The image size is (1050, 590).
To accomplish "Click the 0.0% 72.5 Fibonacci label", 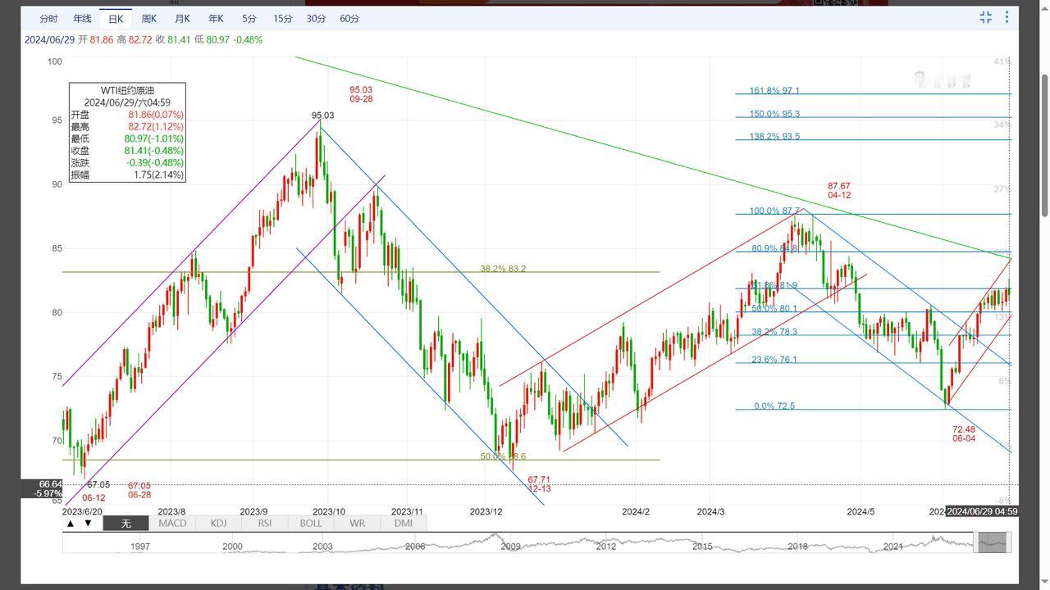I will click(x=774, y=406).
